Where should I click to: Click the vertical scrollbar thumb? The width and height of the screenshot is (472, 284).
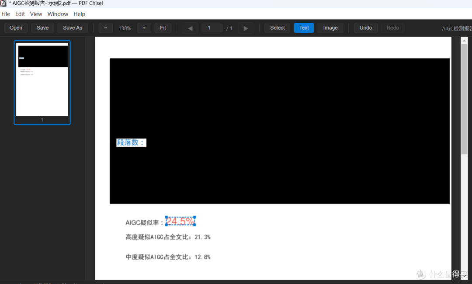(464, 99)
